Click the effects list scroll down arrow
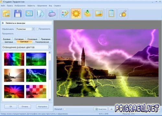Viewport: 162px width, 116px height. (x=50, y=100)
